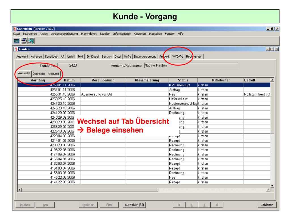Image resolution: width=290 pixels, height=217 pixels.
Task: Click the schließen button
Action: (x=267, y=205)
